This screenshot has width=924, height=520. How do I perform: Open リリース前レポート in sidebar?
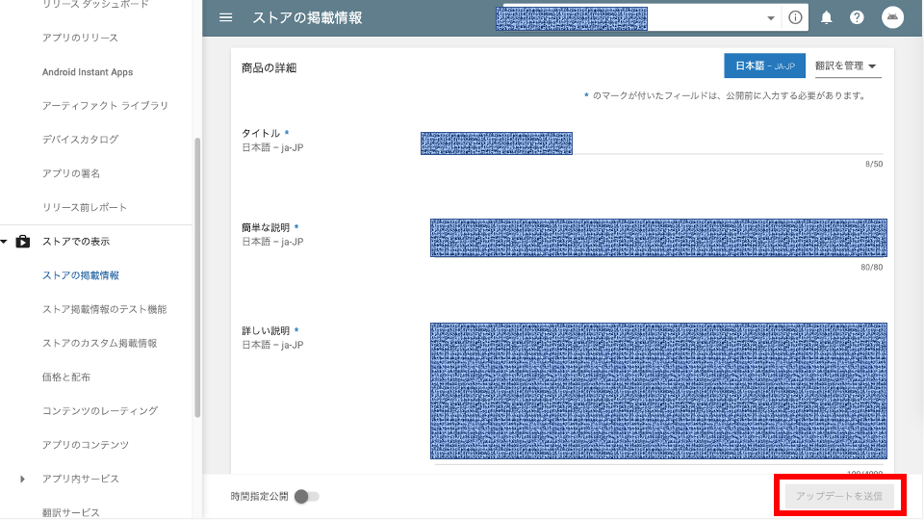click(85, 208)
